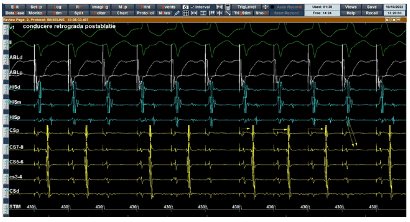Click the clock display 13:20:03

click(395, 13)
